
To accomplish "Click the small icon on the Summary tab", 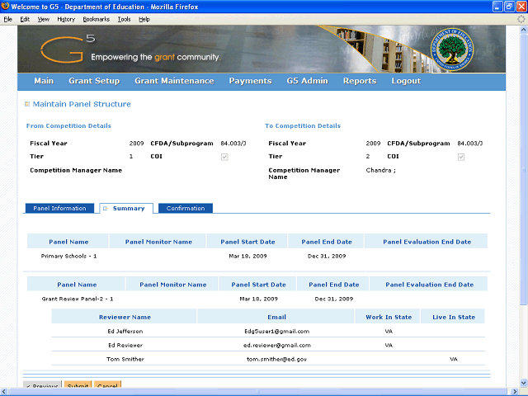I will click(x=106, y=209).
